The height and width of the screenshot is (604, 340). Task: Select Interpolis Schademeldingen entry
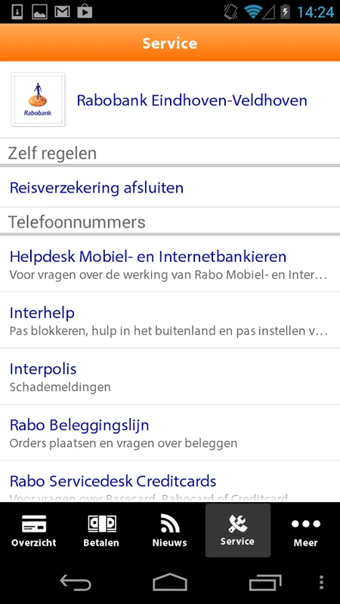[x=170, y=376]
